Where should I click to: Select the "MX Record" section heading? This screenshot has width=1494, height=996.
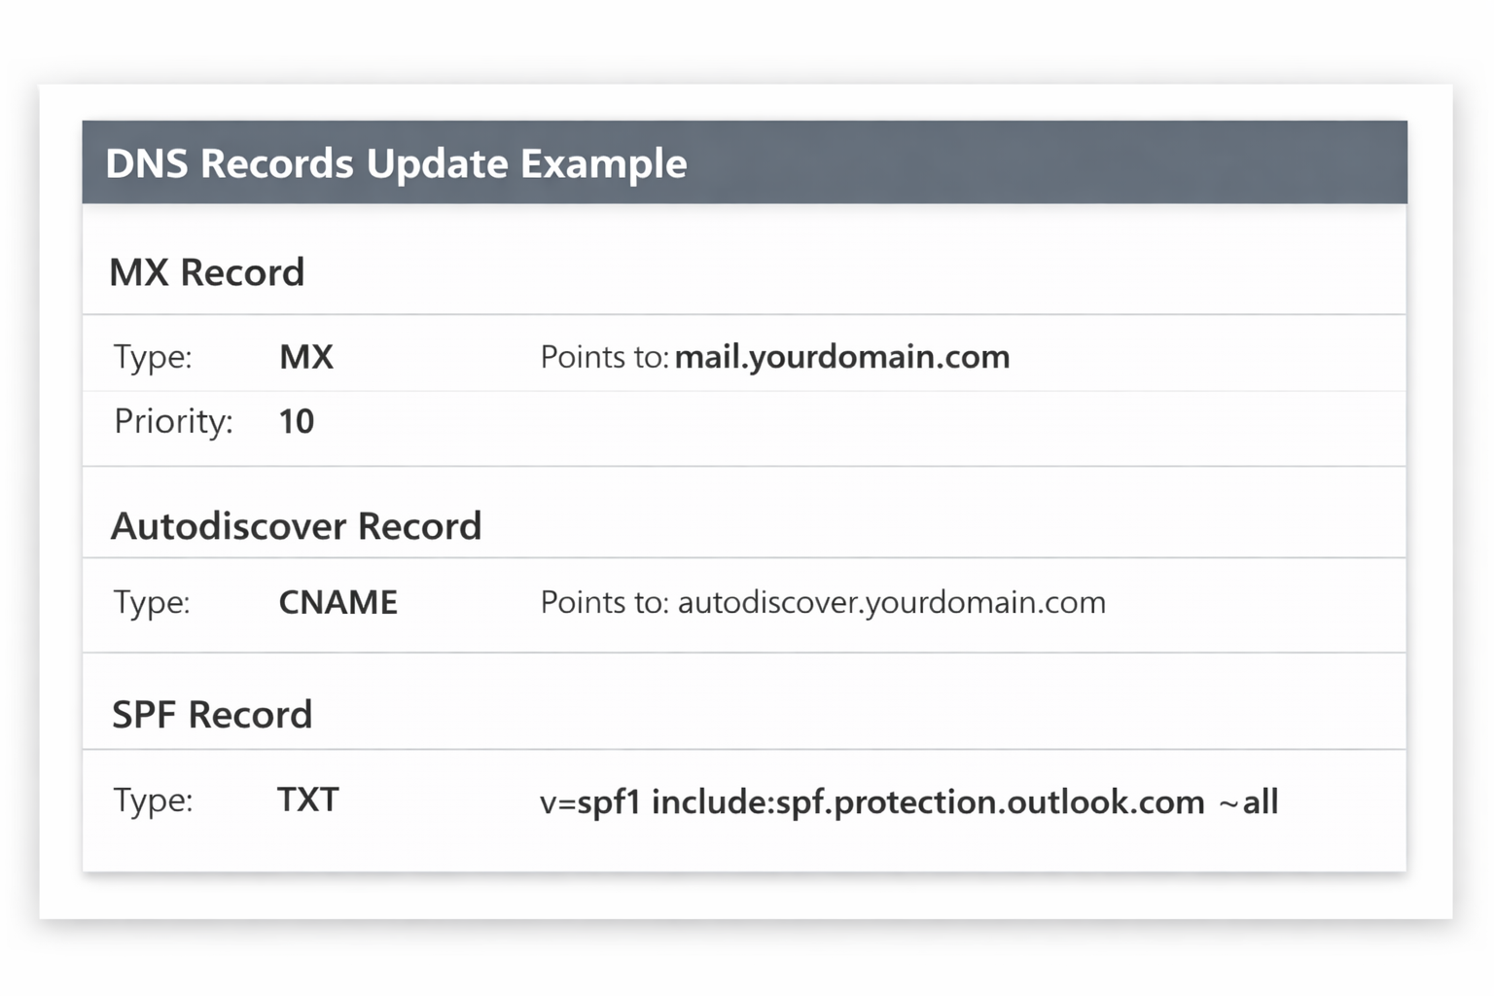click(x=206, y=272)
